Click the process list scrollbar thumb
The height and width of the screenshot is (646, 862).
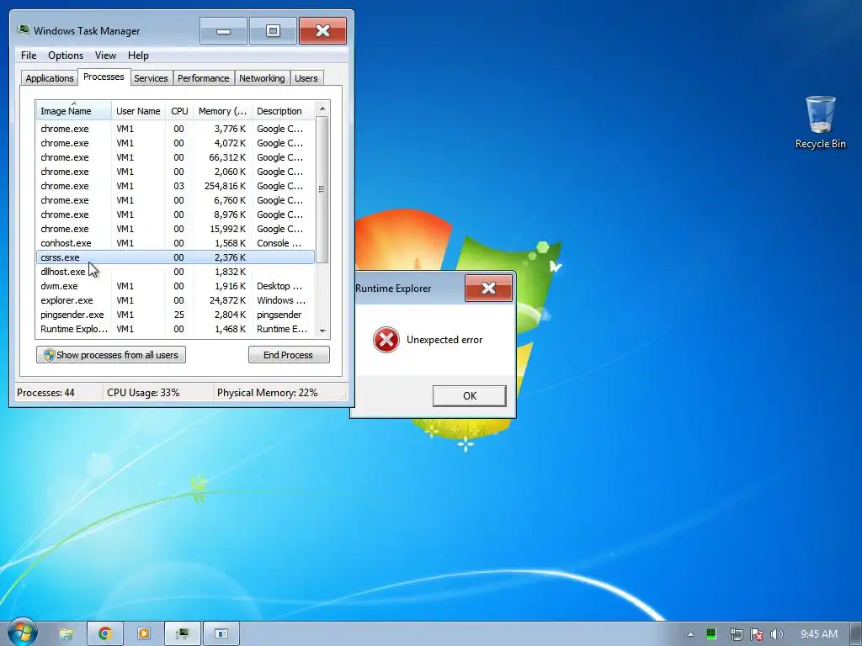322,189
